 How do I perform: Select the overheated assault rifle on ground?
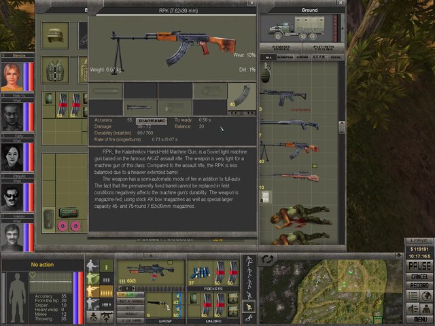pos(283,97)
